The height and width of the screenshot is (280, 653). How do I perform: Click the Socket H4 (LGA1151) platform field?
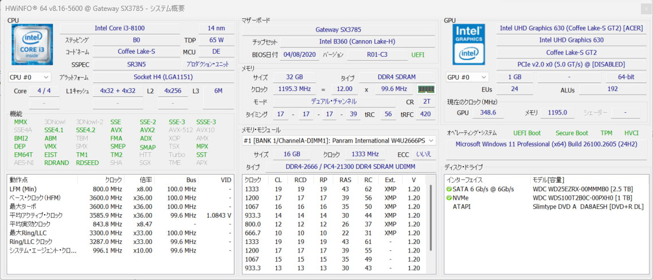point(163,77)
